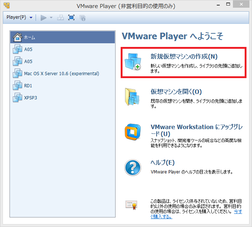Image resolution: width=252 pixels, height=227 pixels.
Task: Click 仮想マシンを開く(O) link
Action: pyautogui.click(x=176, y=92)
